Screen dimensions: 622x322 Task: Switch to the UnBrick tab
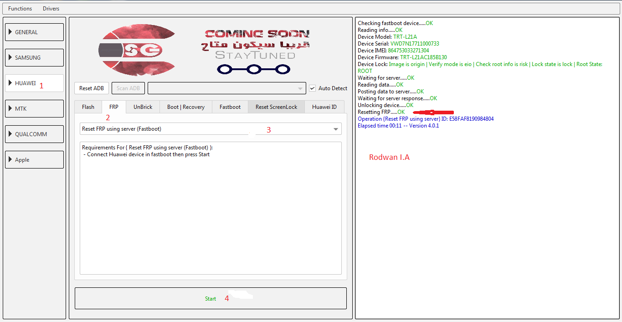coord(143,107)
